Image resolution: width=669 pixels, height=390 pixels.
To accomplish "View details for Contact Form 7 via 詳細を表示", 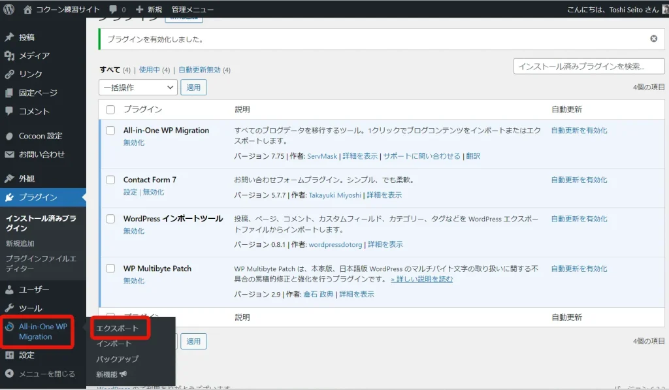I will [x=384, y=195].
